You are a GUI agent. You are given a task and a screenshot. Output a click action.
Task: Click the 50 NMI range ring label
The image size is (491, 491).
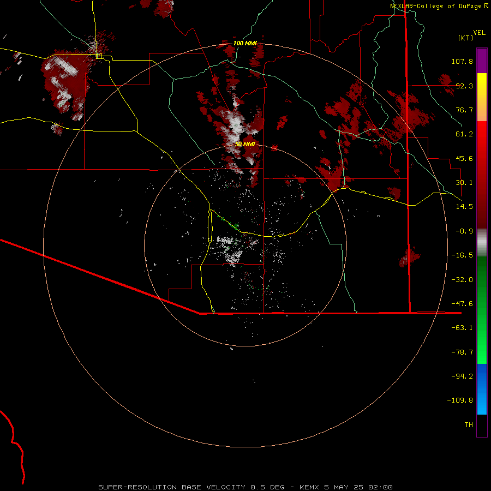click(245, 144)
